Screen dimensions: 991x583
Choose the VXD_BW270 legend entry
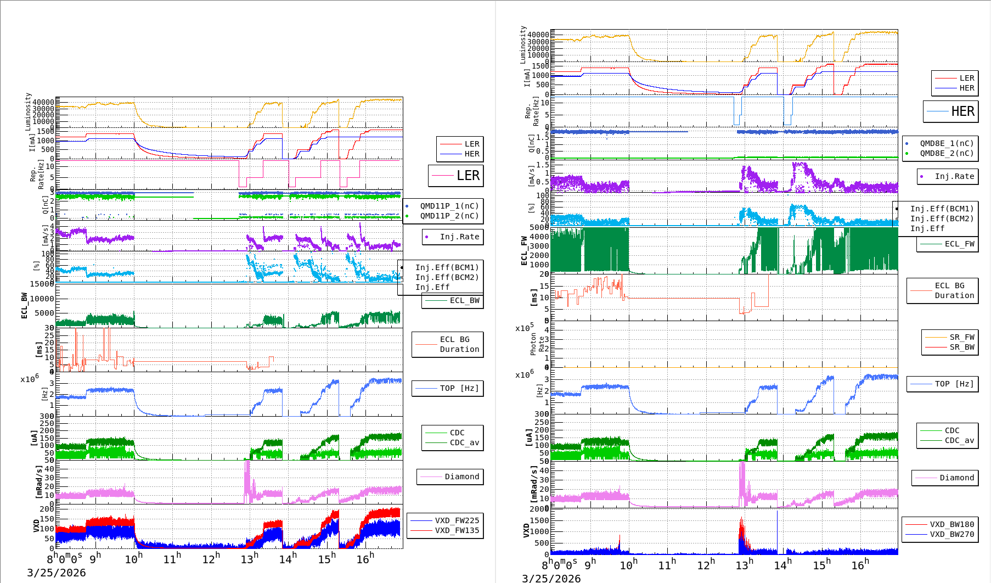[x=951, y=534]
